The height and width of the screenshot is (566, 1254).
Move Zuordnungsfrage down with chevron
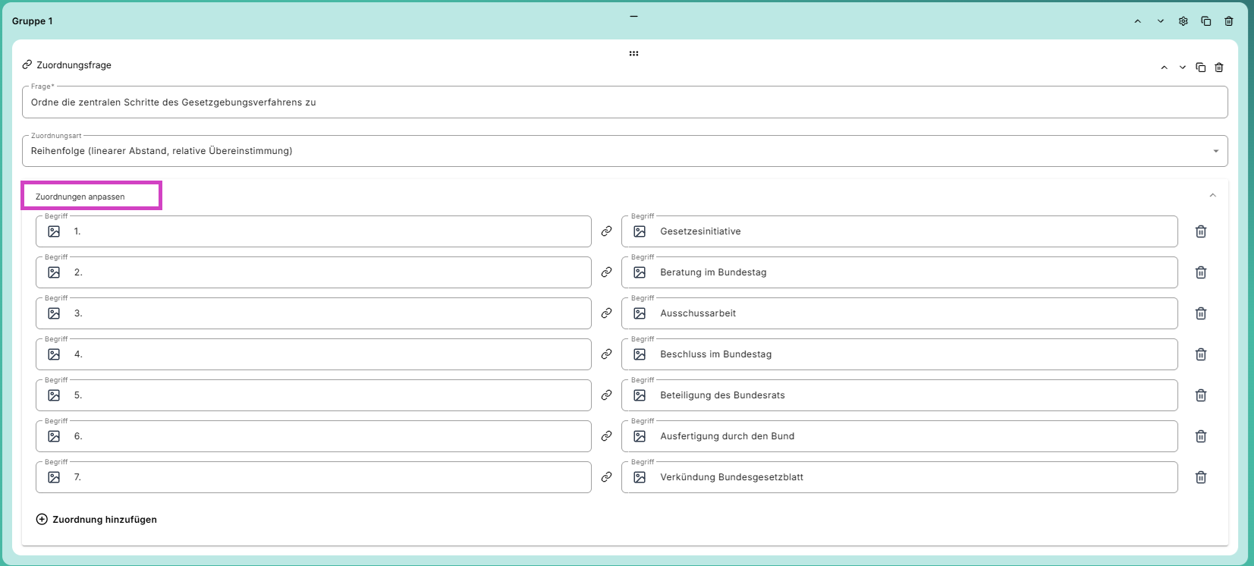point(1182,68)
